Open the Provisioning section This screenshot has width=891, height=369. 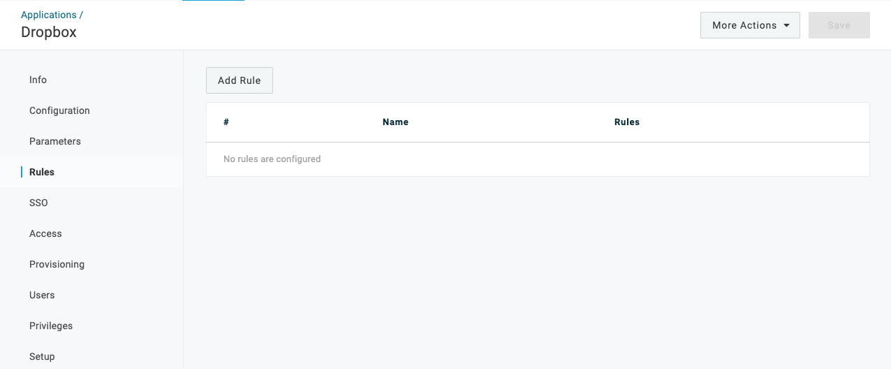(57, 264)
